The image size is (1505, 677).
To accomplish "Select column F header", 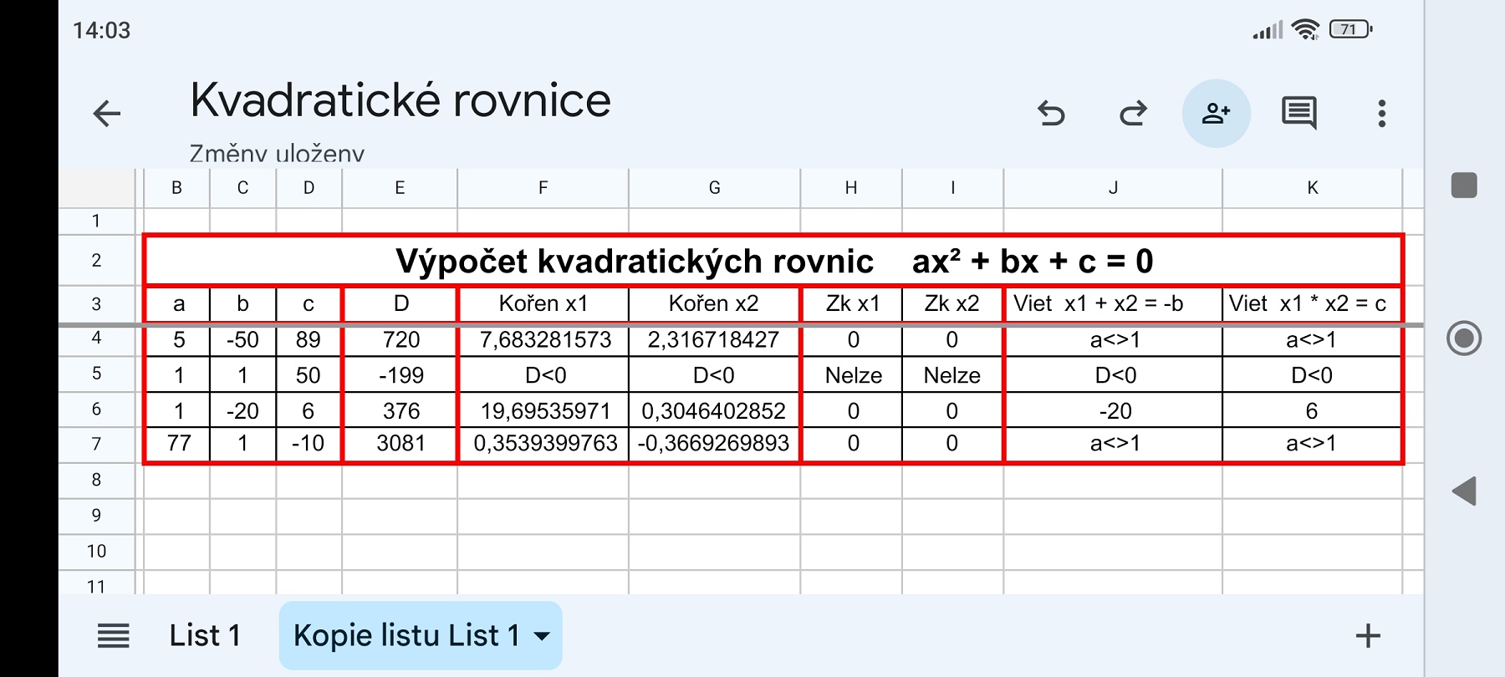I will click(543, 188).
